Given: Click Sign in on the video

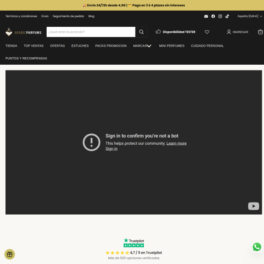Looking at the screenshot, I should click(111, 149).
